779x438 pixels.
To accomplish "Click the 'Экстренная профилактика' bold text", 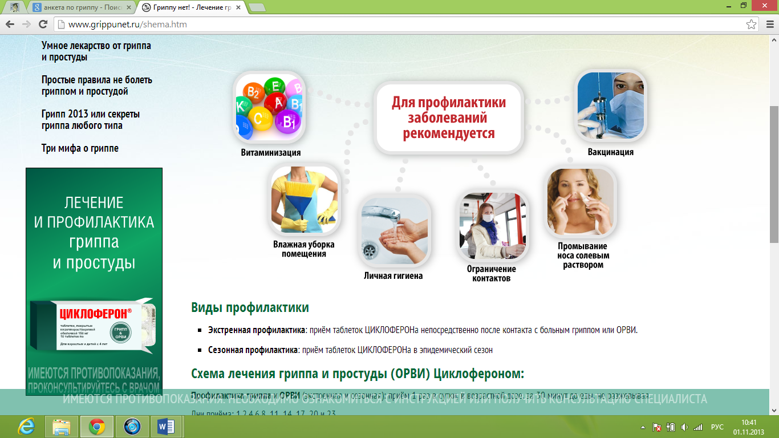I will click(x=257, y=330).
